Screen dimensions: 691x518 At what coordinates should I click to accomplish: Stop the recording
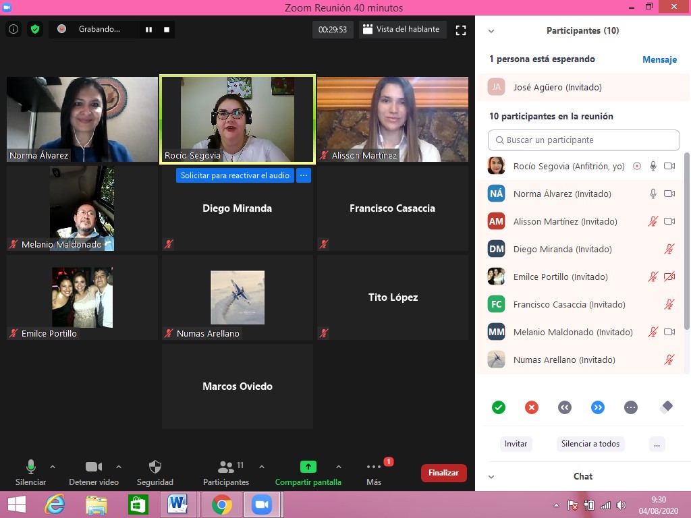(x=167, y=30)
